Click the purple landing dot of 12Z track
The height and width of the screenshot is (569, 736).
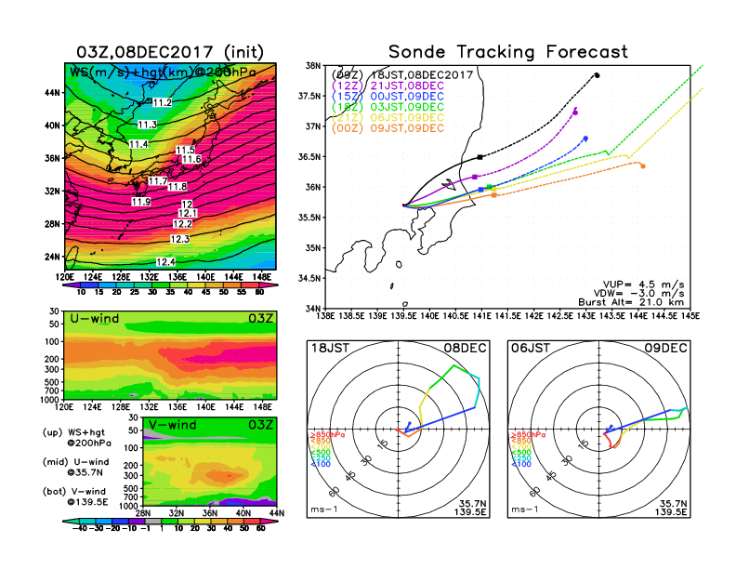click(x=575, y=112)
